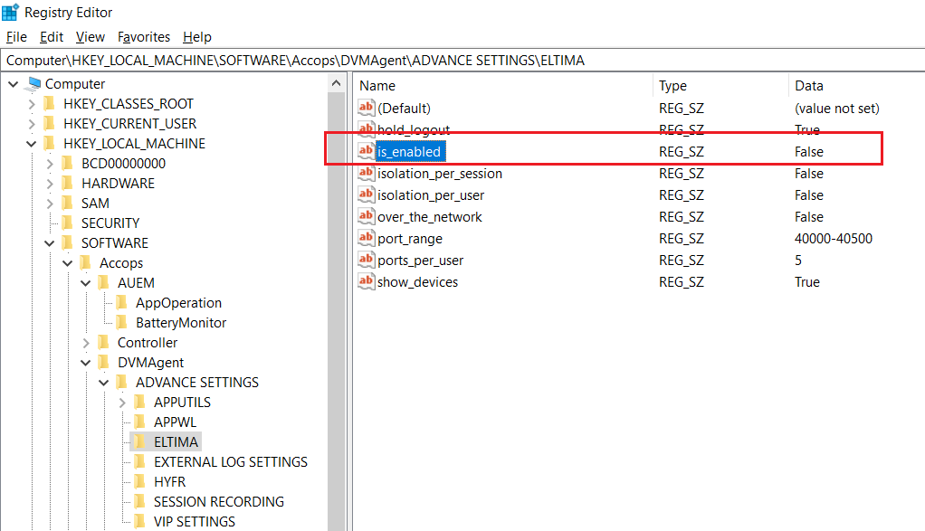Image resolution: width=925 pixels, height=531 pixels.
Task: Click the HKEY_CURRENT_USER folder icon
Action: pyautogui.click(x=50, y=124)
